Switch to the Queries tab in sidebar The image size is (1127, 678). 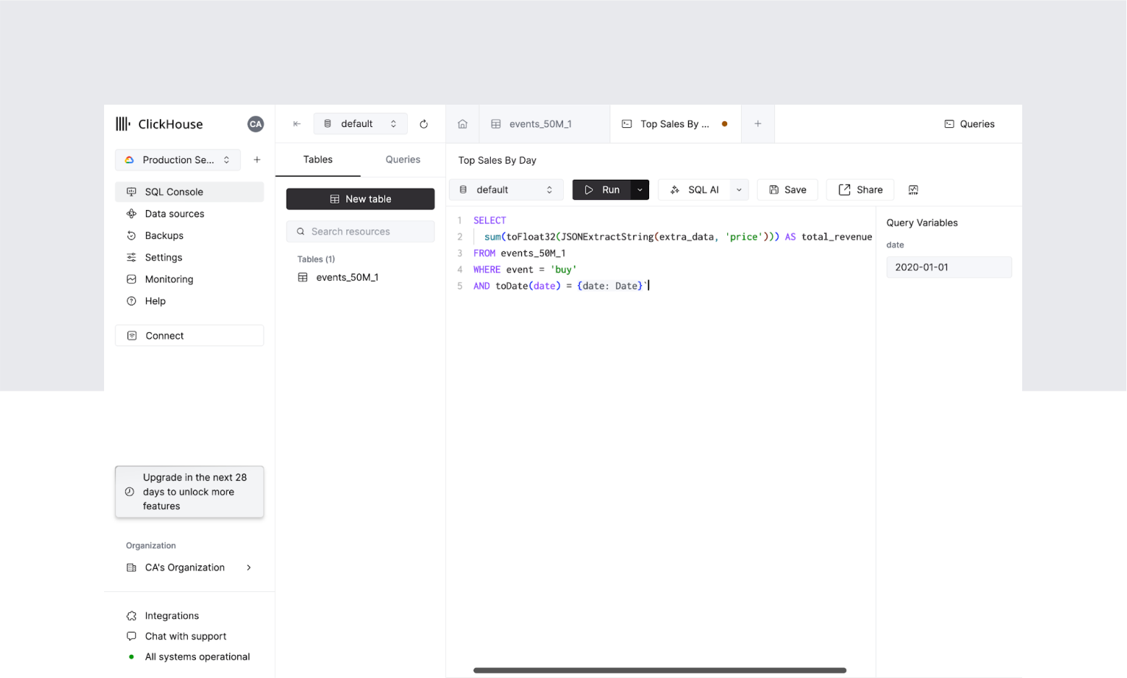[403, 160]
